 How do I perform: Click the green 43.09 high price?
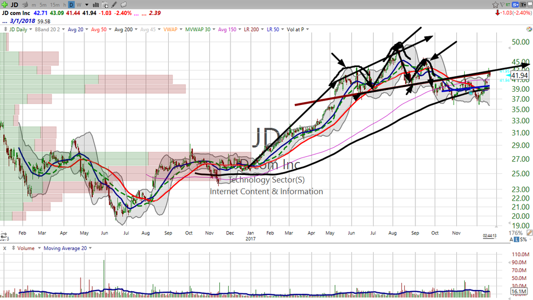tap(57, 13)
